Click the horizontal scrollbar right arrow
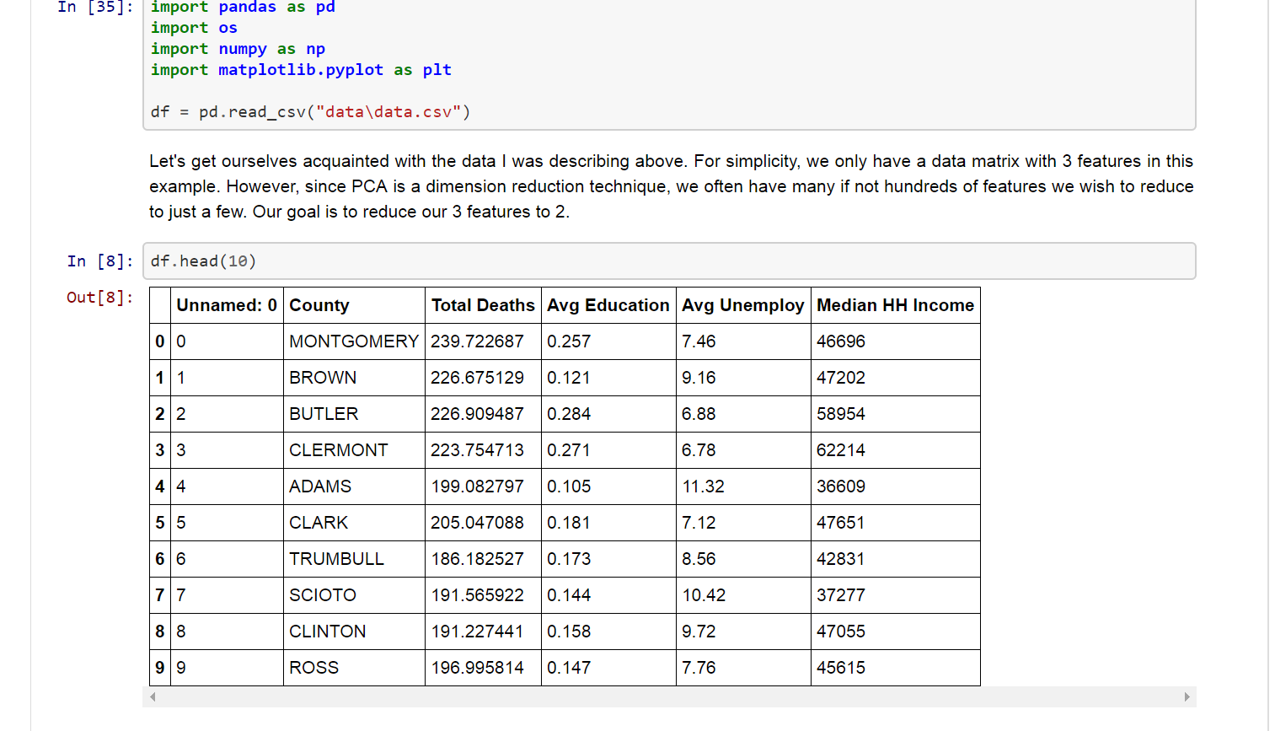The height and width of the screenshot is (731, 1275). point(1187,696)
